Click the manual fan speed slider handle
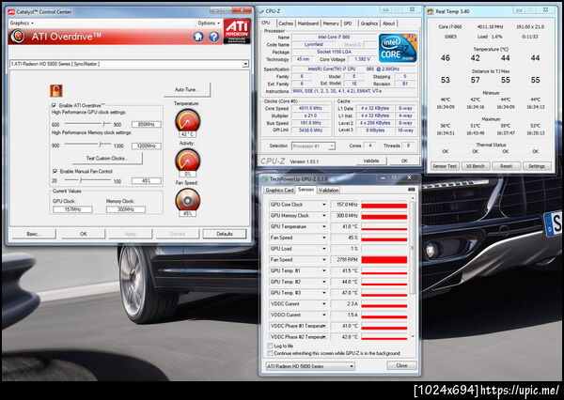This screenshot has width=564, height=400. pyautogui.click(x=81, y=180)
